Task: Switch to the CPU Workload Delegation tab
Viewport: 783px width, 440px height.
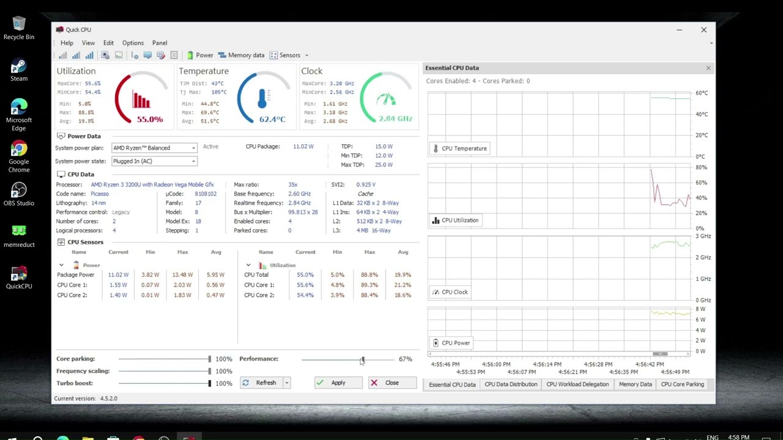Action: tap(577, 384)
